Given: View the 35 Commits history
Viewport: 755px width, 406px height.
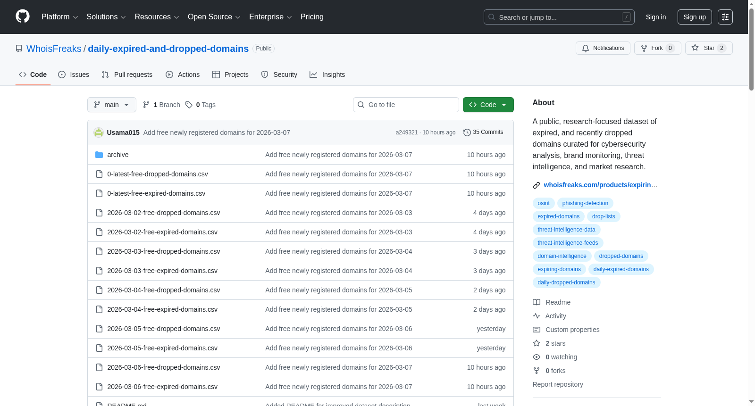Looking at the screenshot, I should (483, 133).
